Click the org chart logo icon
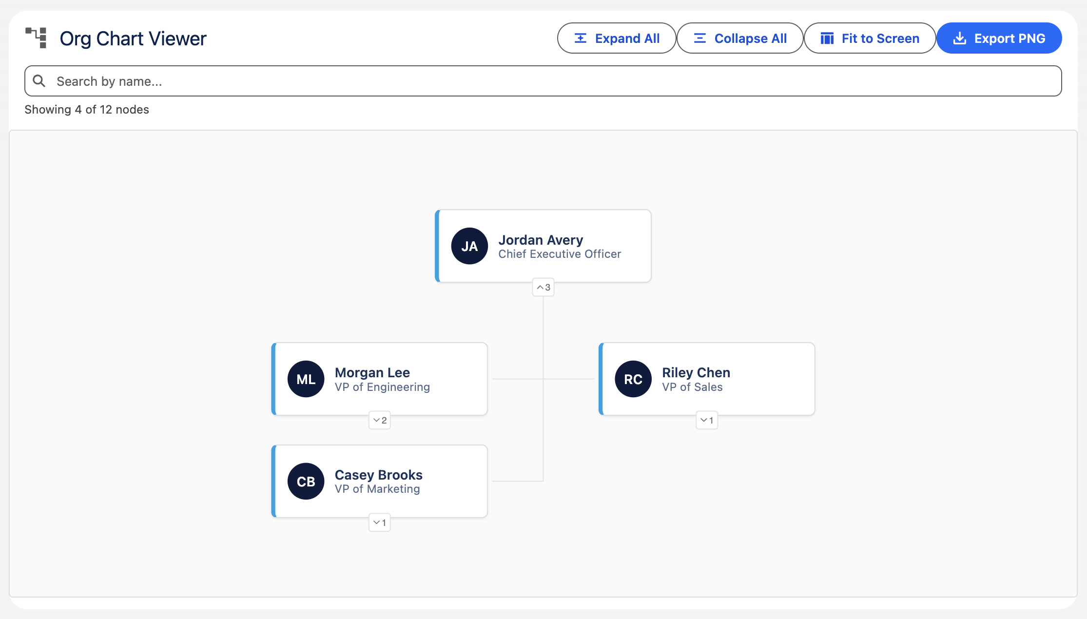The image size is (1087, 619). [x=36, y=38]
